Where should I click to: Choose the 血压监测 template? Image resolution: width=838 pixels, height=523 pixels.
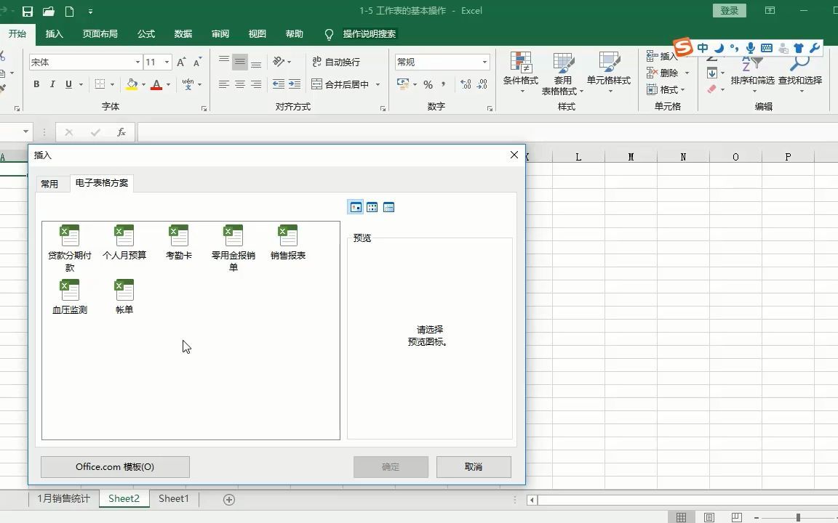point(69,291)
